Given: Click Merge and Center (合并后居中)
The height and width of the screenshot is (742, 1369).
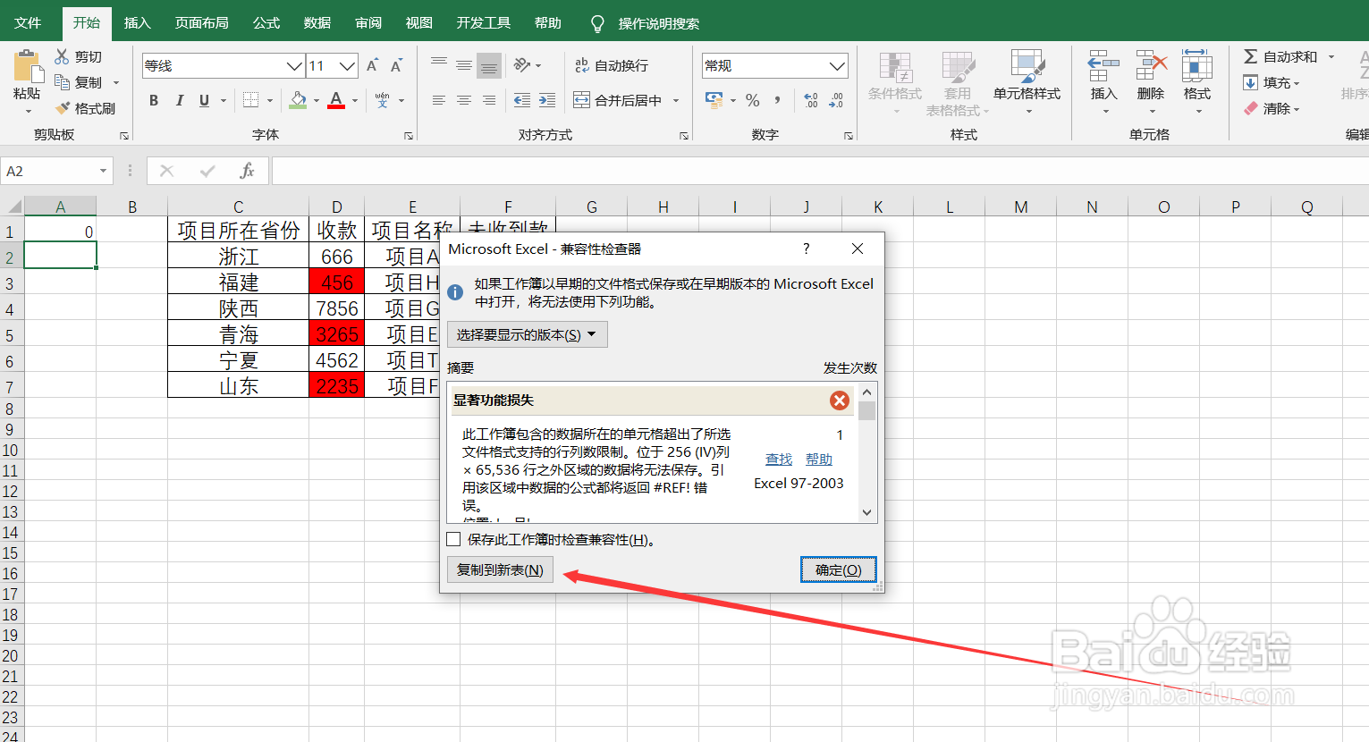Looking at the screenshot, I should click(619, 100).
